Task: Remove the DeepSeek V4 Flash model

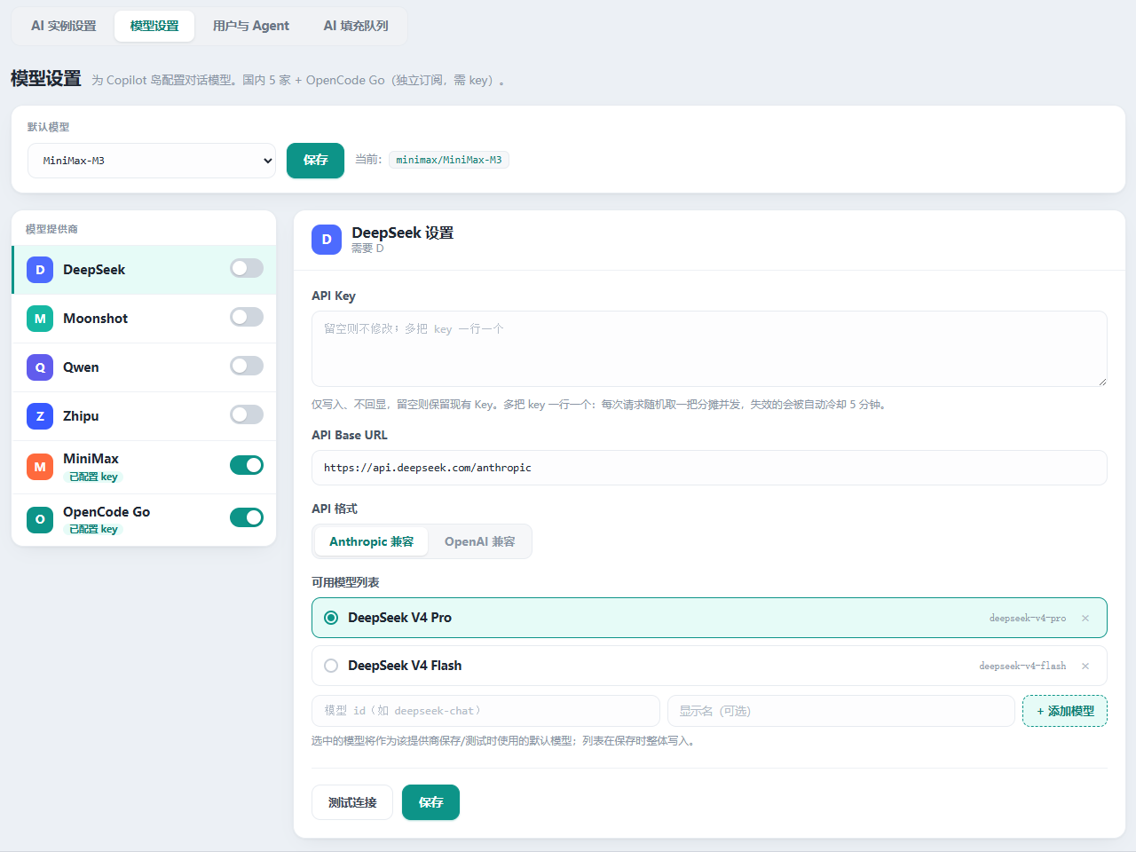Action: click(x=1085, y=666)
